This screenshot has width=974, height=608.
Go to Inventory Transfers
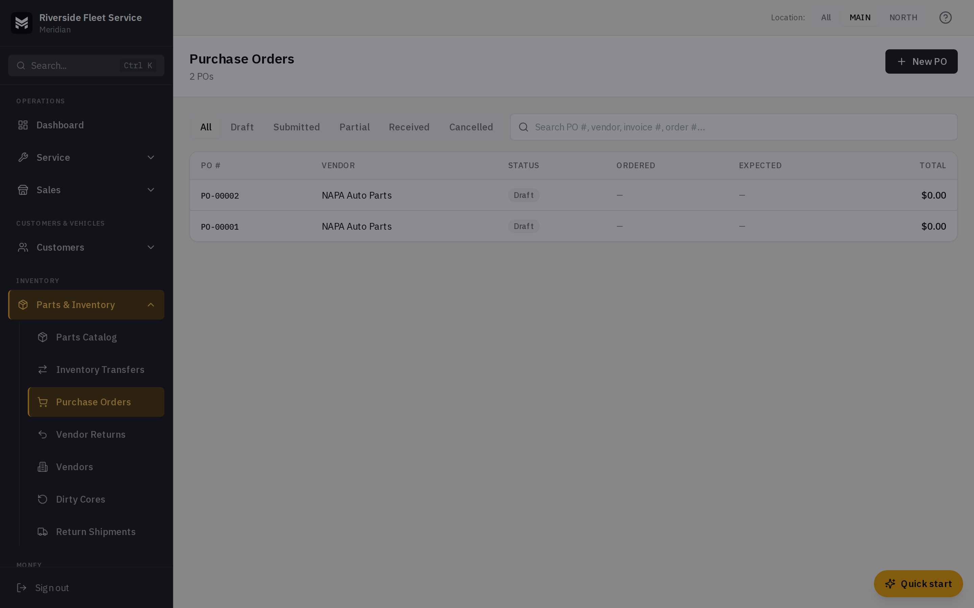(96, 370)
